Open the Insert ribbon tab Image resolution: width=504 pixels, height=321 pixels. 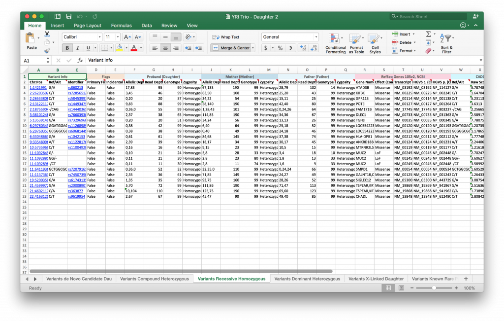58,26
